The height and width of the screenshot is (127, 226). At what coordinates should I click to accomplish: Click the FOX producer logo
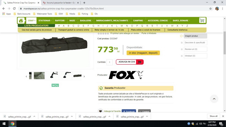(126, 75)
